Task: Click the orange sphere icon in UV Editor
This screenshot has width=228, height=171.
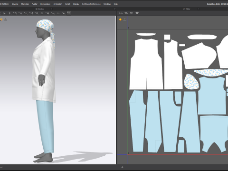Action: [x=120, y=19]
